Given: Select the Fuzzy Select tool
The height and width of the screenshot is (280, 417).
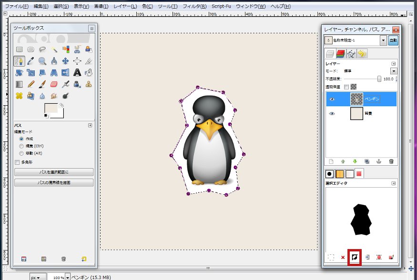Looking at the screenshot, I should click(x=54, y=49).
